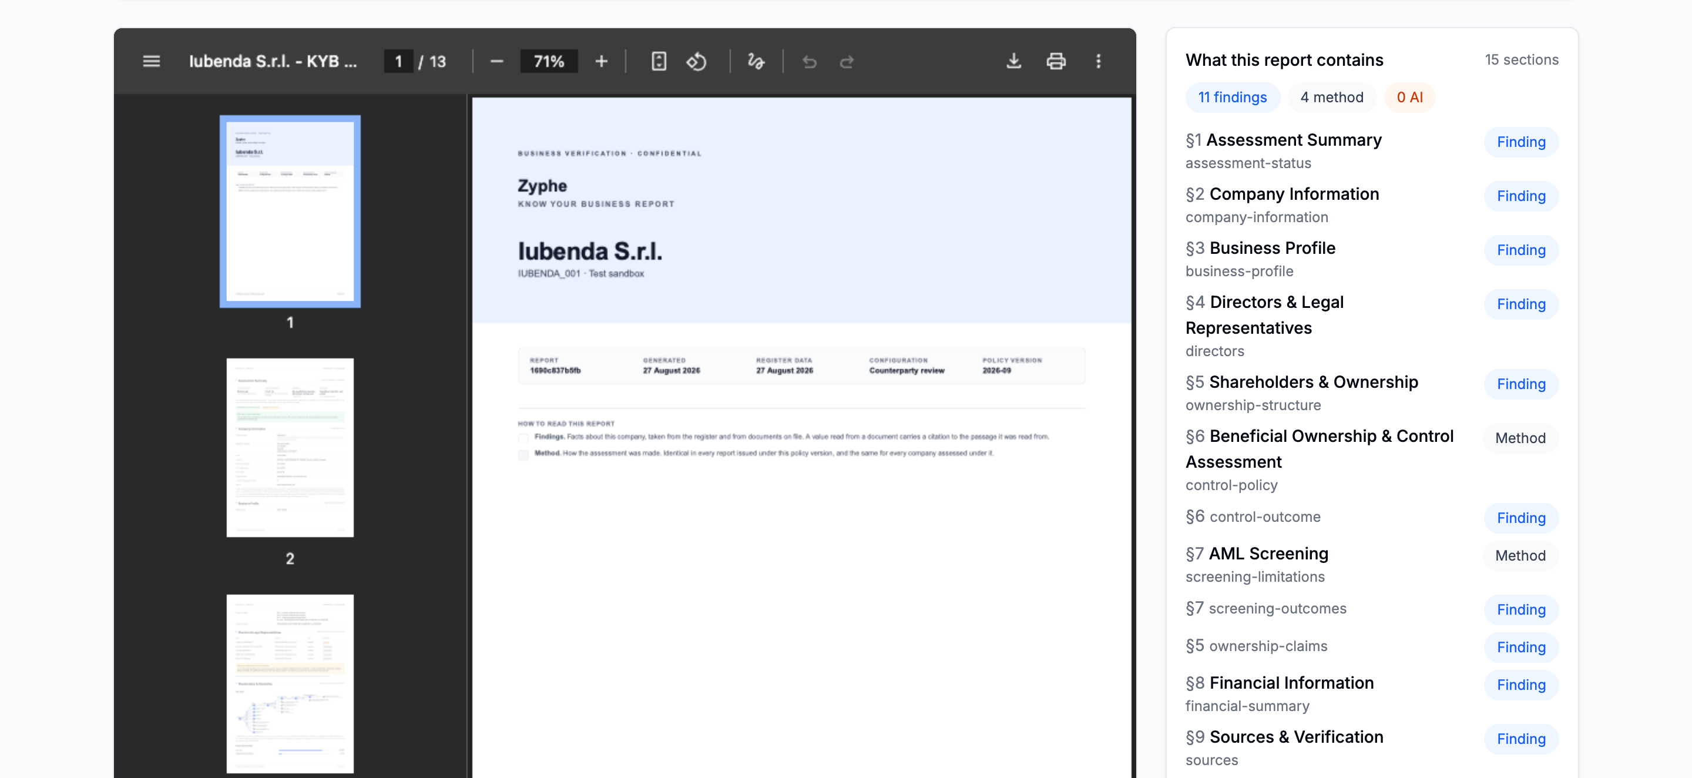The height and width of the screenshot is (778, 1692).
Task: Click Finding badge for Directors & Legal
Action: point(1520,304)
